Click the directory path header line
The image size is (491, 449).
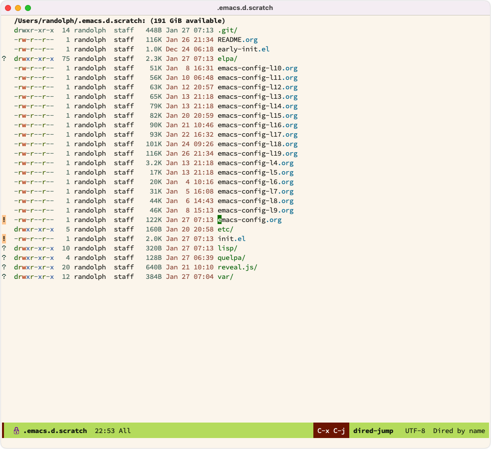click(120, 20)
